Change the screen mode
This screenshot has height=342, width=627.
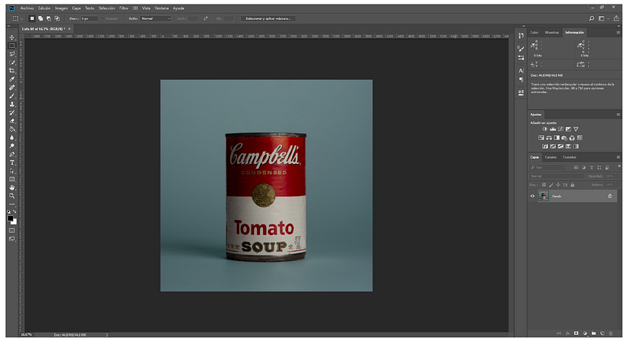pos(12,239)
